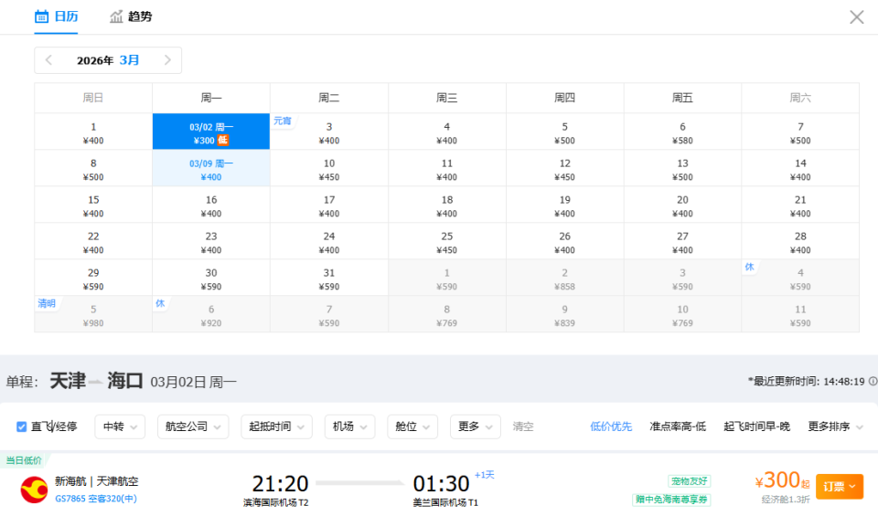Select March 29 priced ¥590

[x=93, y=278]
